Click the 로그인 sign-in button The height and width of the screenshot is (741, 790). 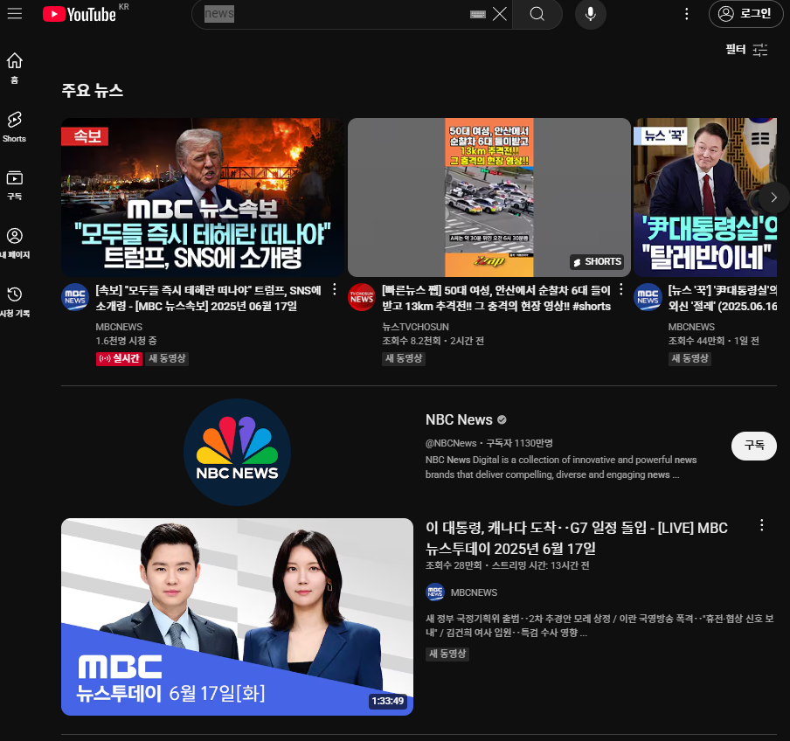pyautogui.click(x=745, y=14)
